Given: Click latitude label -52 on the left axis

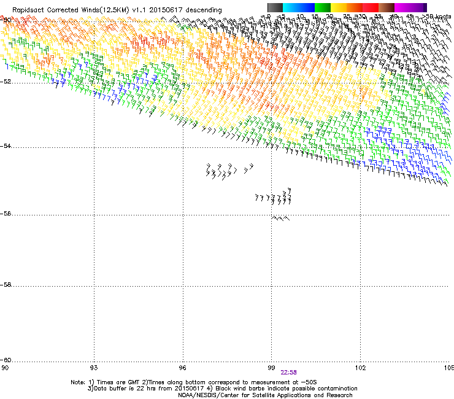Looking at the screenshot, I should pos(6,82).
